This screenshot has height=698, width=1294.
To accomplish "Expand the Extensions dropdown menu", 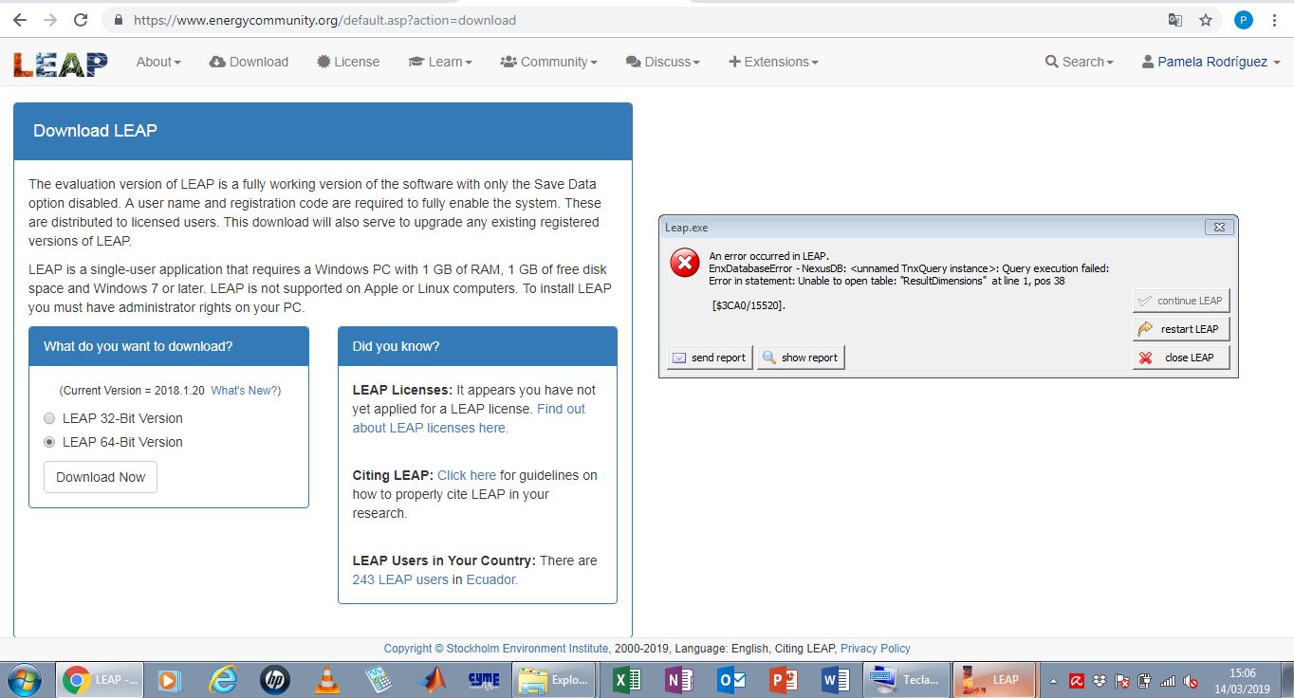I will click(x=773, y=62).
